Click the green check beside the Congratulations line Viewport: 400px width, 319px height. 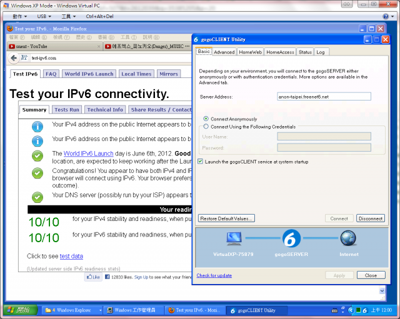[x=37, y=174]
